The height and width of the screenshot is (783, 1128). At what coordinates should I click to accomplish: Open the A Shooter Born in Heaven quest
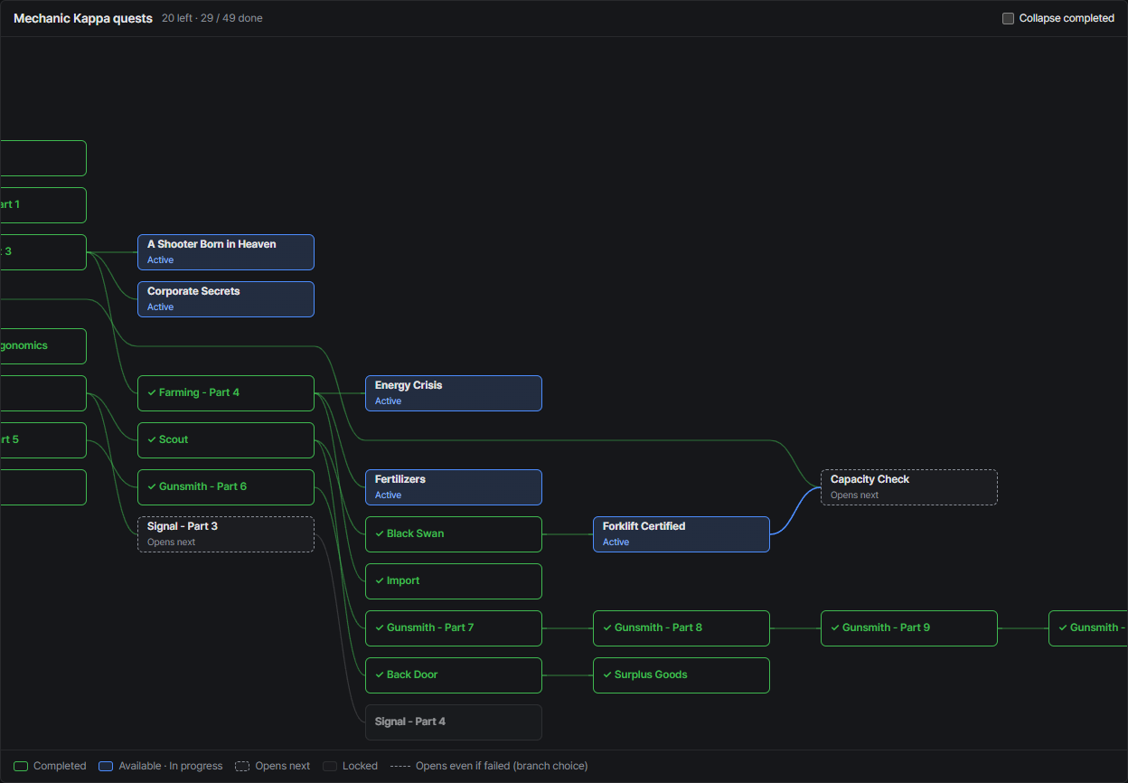click(226, 252)
